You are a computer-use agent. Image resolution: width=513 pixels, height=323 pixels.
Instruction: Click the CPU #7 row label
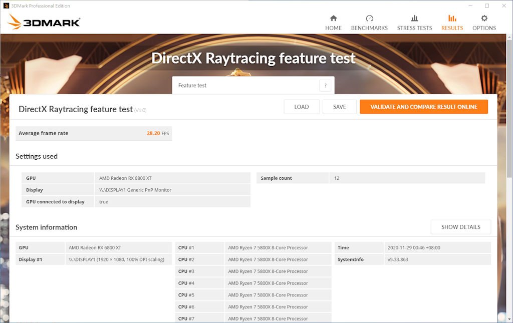(x=186, y=318)
